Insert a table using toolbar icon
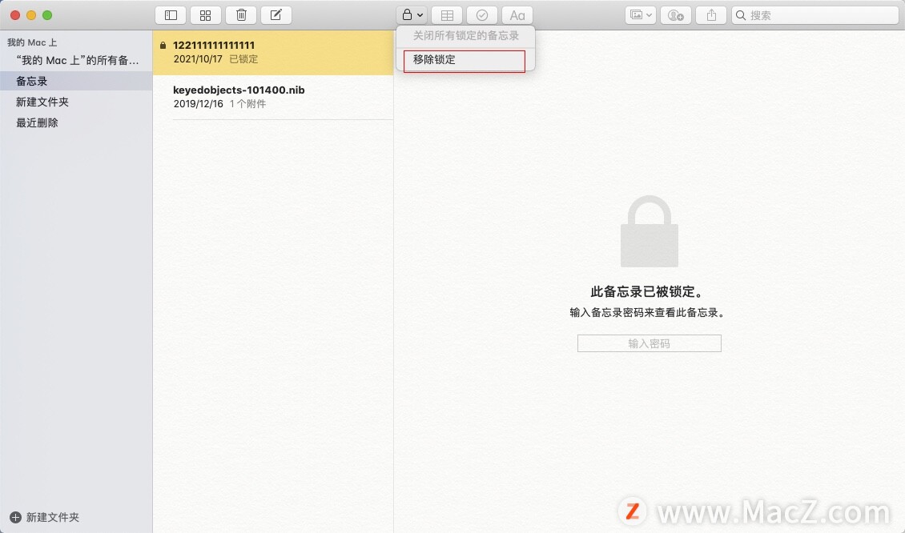This screenshot has height=533, width=905. tap(447, 15)
